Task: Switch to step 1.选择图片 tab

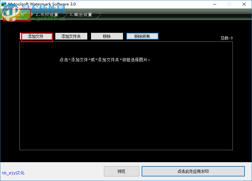Action: point(16,15)
